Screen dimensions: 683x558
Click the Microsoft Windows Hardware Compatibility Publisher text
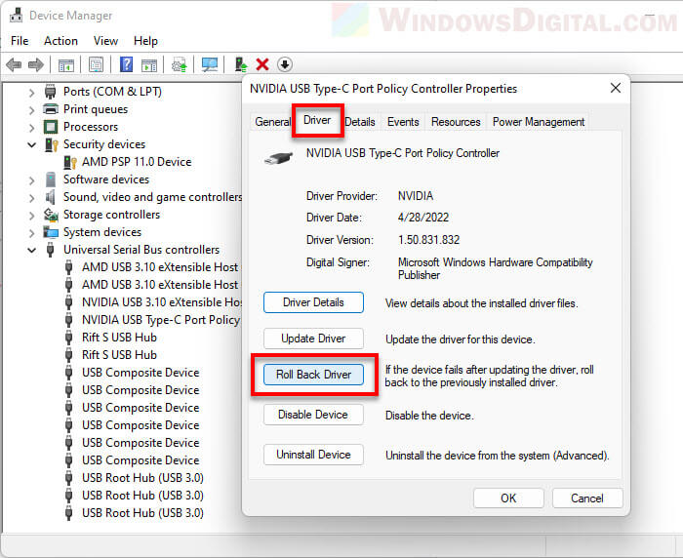coord(496,269)
